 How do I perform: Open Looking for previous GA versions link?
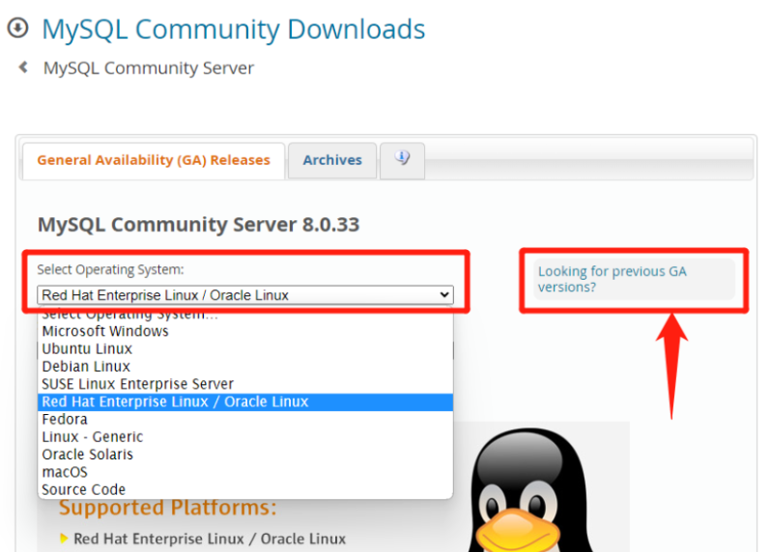click(x=612, y=279)
